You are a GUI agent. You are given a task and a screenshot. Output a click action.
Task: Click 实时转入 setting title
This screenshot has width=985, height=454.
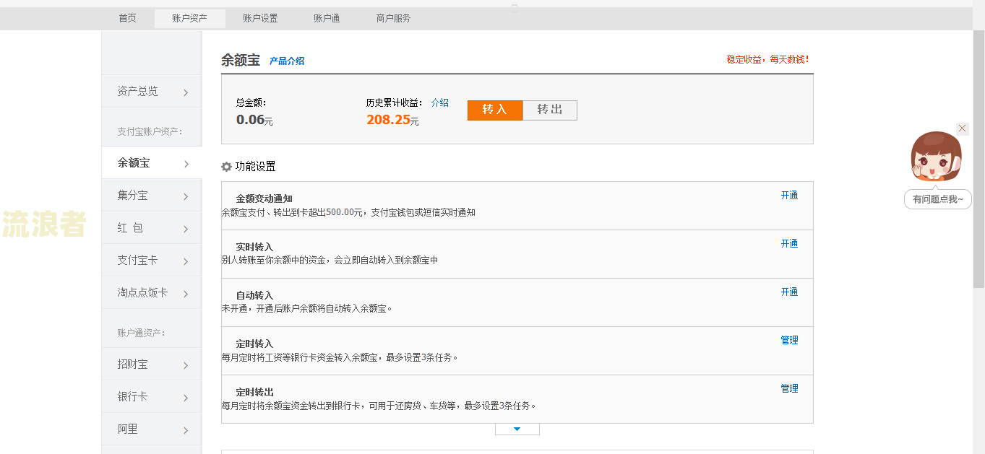[x=254, y=247]
